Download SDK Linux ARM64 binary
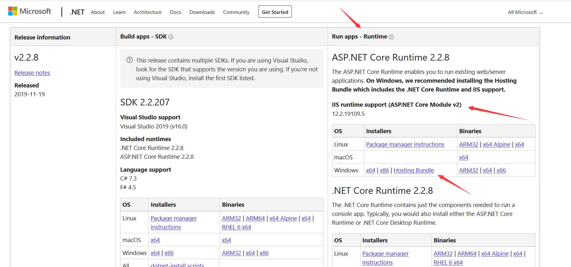 tap(255, 218)
